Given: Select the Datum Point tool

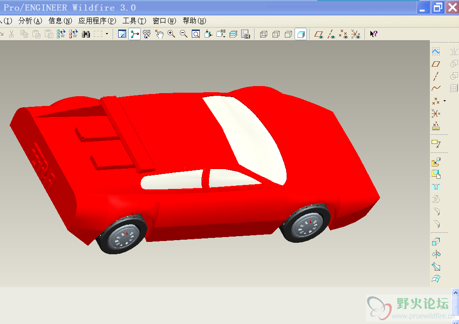Looking at the screenshot, I should [436, 101].
